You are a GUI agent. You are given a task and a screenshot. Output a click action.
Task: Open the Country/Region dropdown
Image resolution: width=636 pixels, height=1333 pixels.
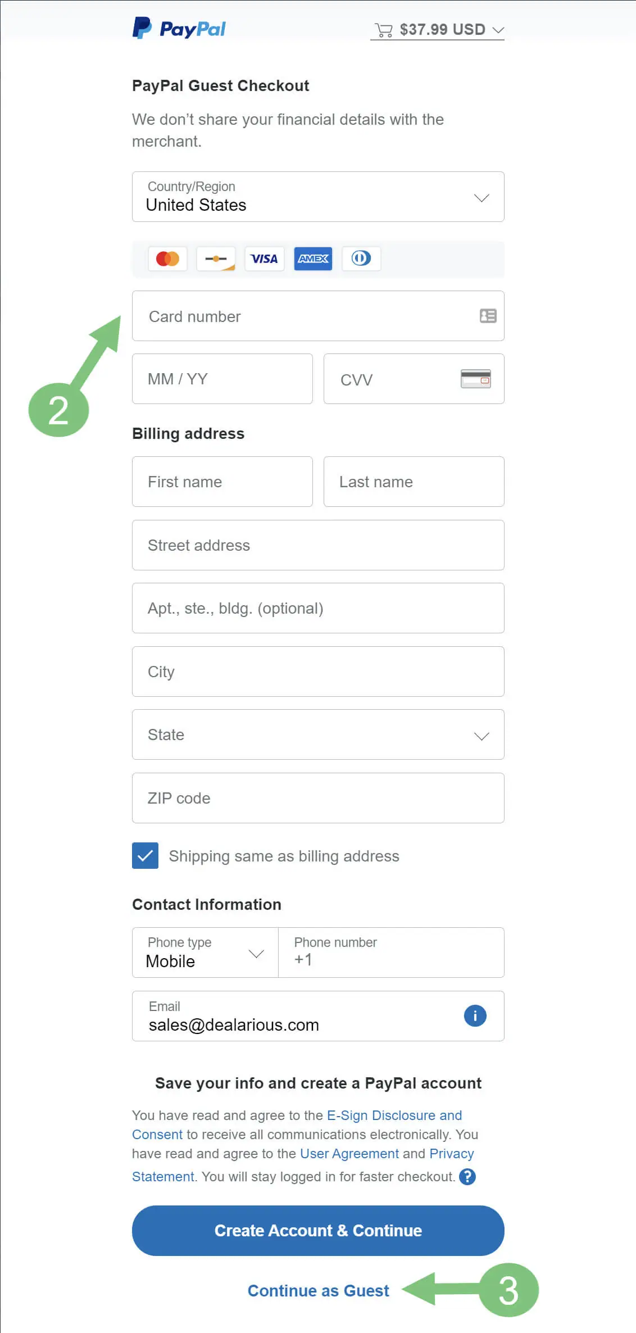coord(318,197)
